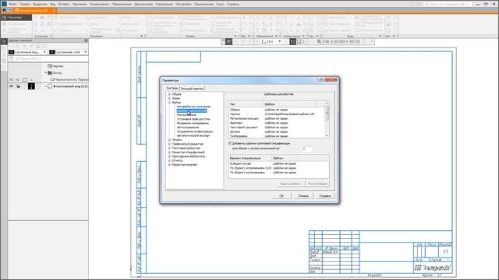499x280 pixels.
Task: Collapse the Файлы node in Параметры tree
Action: pyautogui.click(x=169, y=103)
